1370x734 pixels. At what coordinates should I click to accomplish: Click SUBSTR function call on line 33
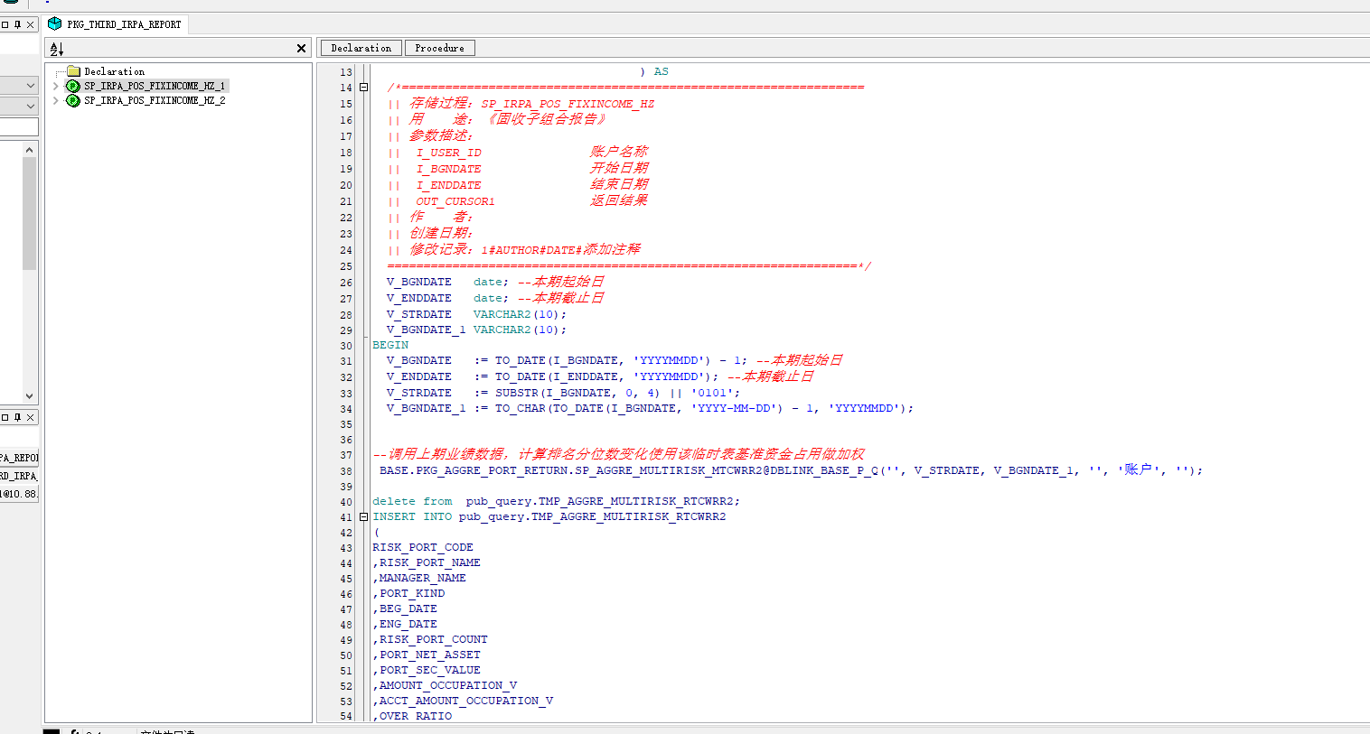tap(517, 393)
